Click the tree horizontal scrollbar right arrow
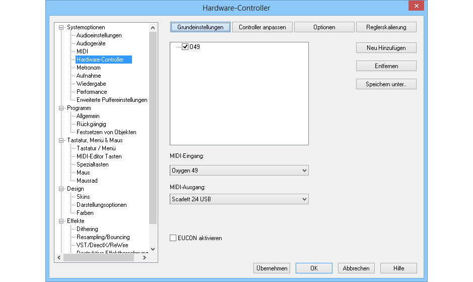 pos(144,257)
